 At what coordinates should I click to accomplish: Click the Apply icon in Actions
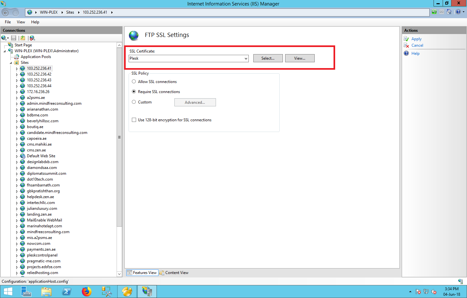pyautogui.click(x=406, y=39)
